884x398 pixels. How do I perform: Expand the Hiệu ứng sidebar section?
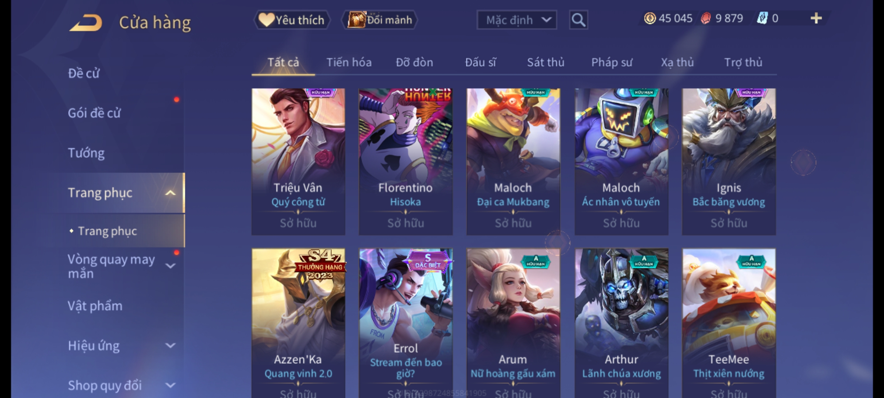click(170, 346)
